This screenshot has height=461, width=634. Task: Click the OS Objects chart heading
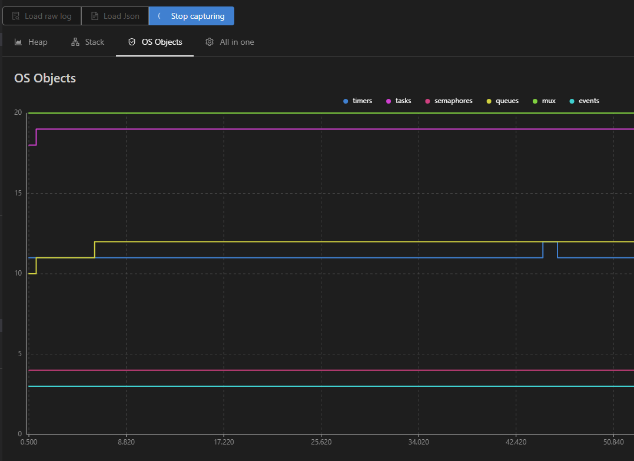tap(45, 78)
